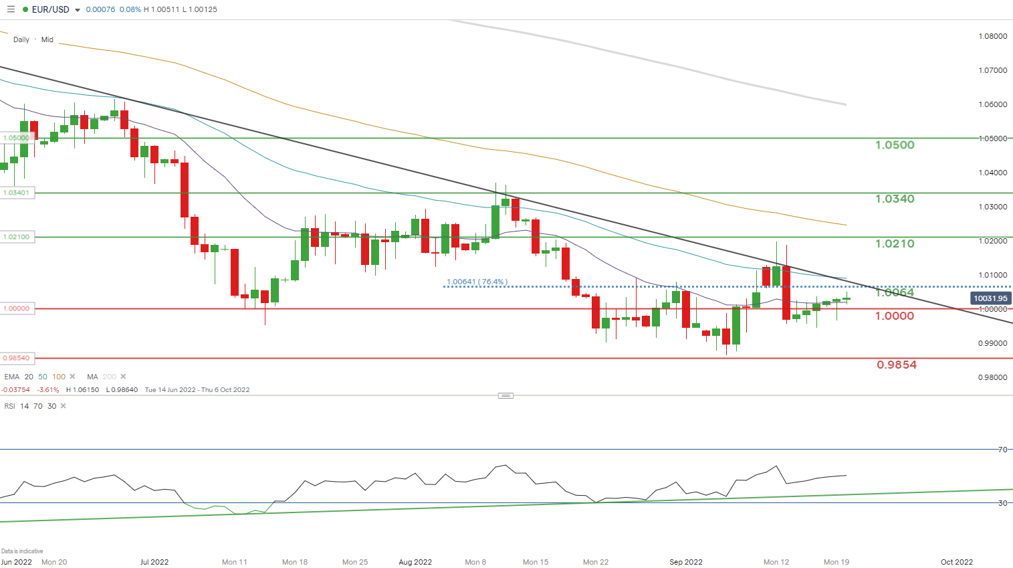Screen dimensions: 1013x568
Task: Open the hamburger menu icon
Action: pos(10,9)
